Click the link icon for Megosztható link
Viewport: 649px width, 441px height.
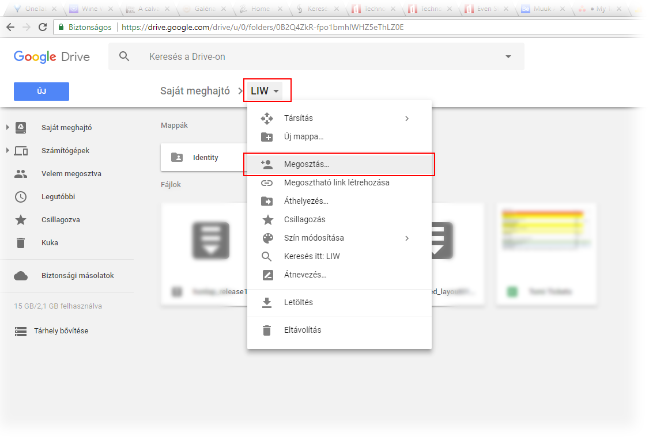(x=267, y=183)
